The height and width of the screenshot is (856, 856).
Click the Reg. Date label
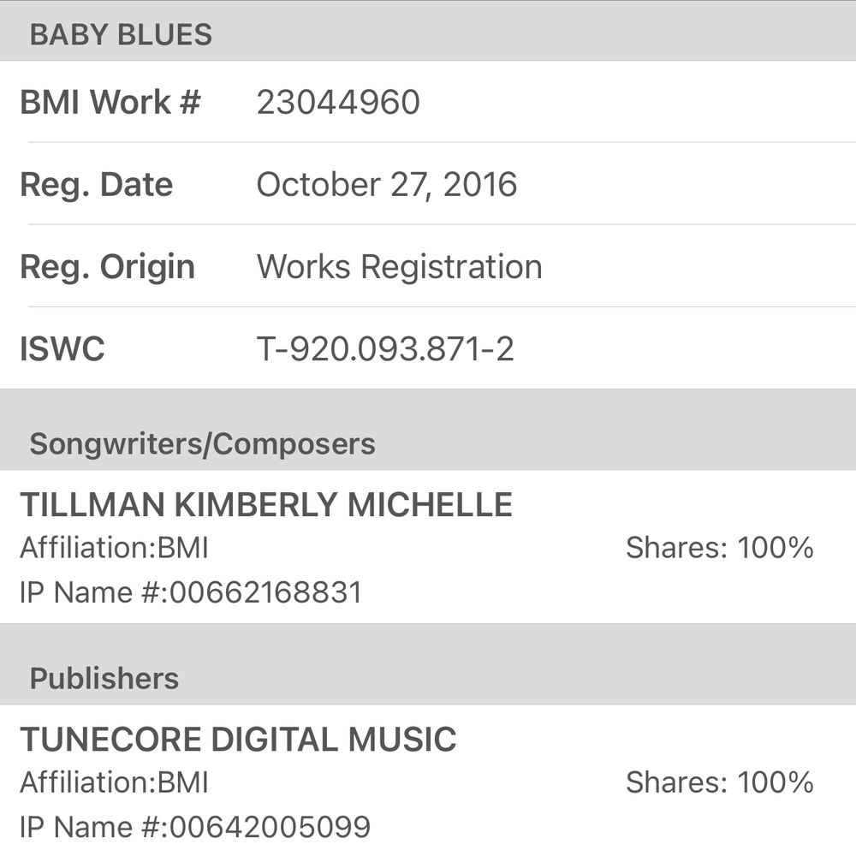96,185
